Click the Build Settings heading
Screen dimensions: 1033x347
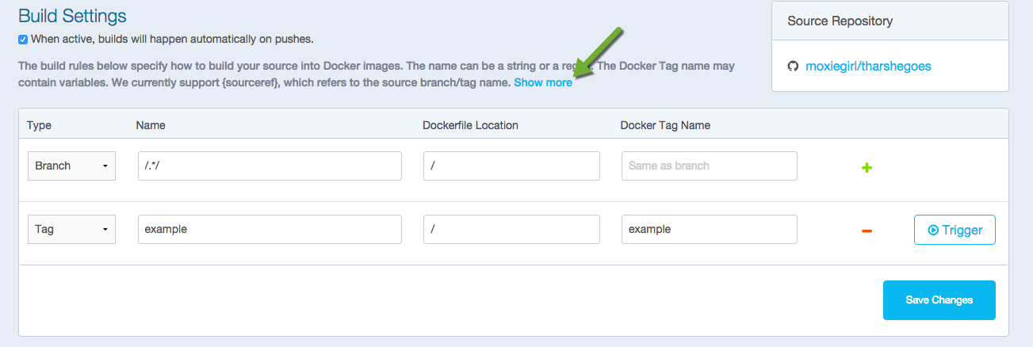pos(72,16)
